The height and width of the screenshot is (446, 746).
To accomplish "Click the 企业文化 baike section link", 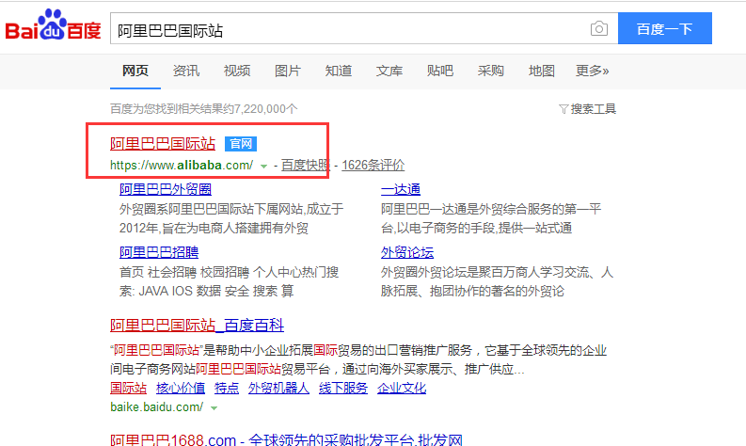I will coord(402,389).
